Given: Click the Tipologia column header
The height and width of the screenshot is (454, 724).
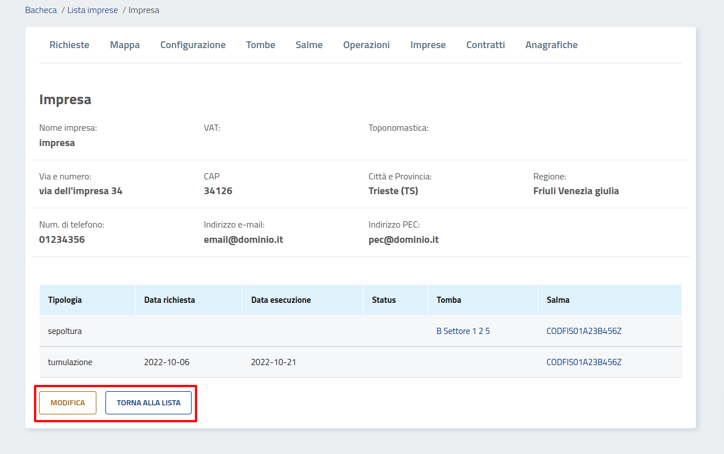Looking at the screenshot, I should click(x=65, y=300).
